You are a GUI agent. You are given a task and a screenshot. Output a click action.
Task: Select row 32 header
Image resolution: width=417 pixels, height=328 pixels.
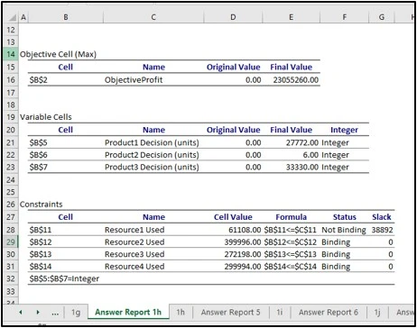[11, 278]
